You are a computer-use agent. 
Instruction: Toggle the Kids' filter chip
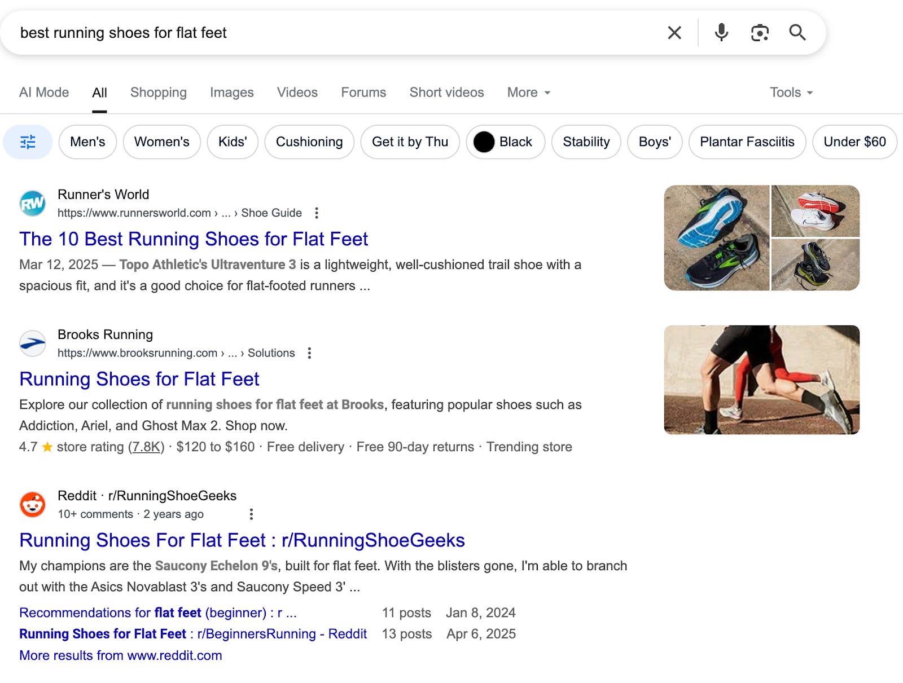coord(233,142)
